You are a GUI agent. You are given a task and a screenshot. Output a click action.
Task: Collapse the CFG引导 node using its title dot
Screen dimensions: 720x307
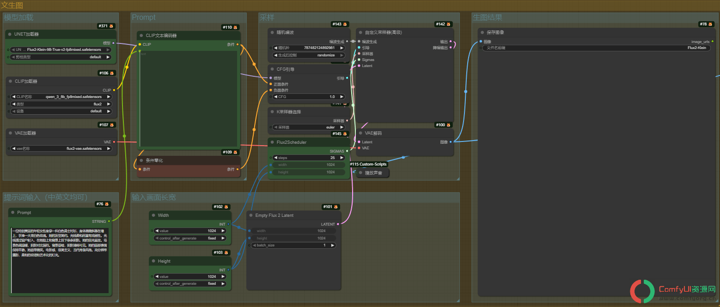[272, 69]
